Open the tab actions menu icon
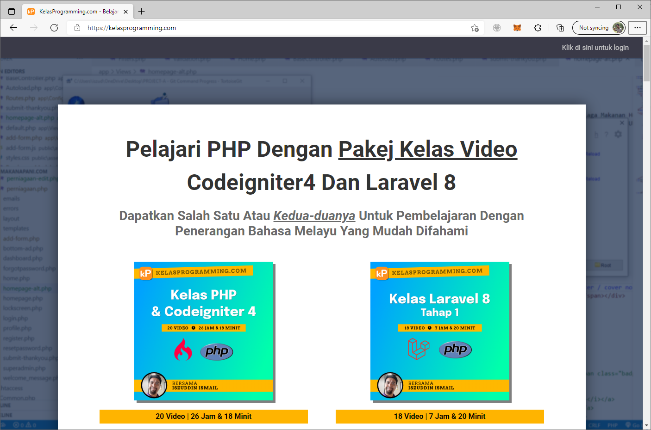The height and width of the screenshot is (430, 651). coord(12,12)
